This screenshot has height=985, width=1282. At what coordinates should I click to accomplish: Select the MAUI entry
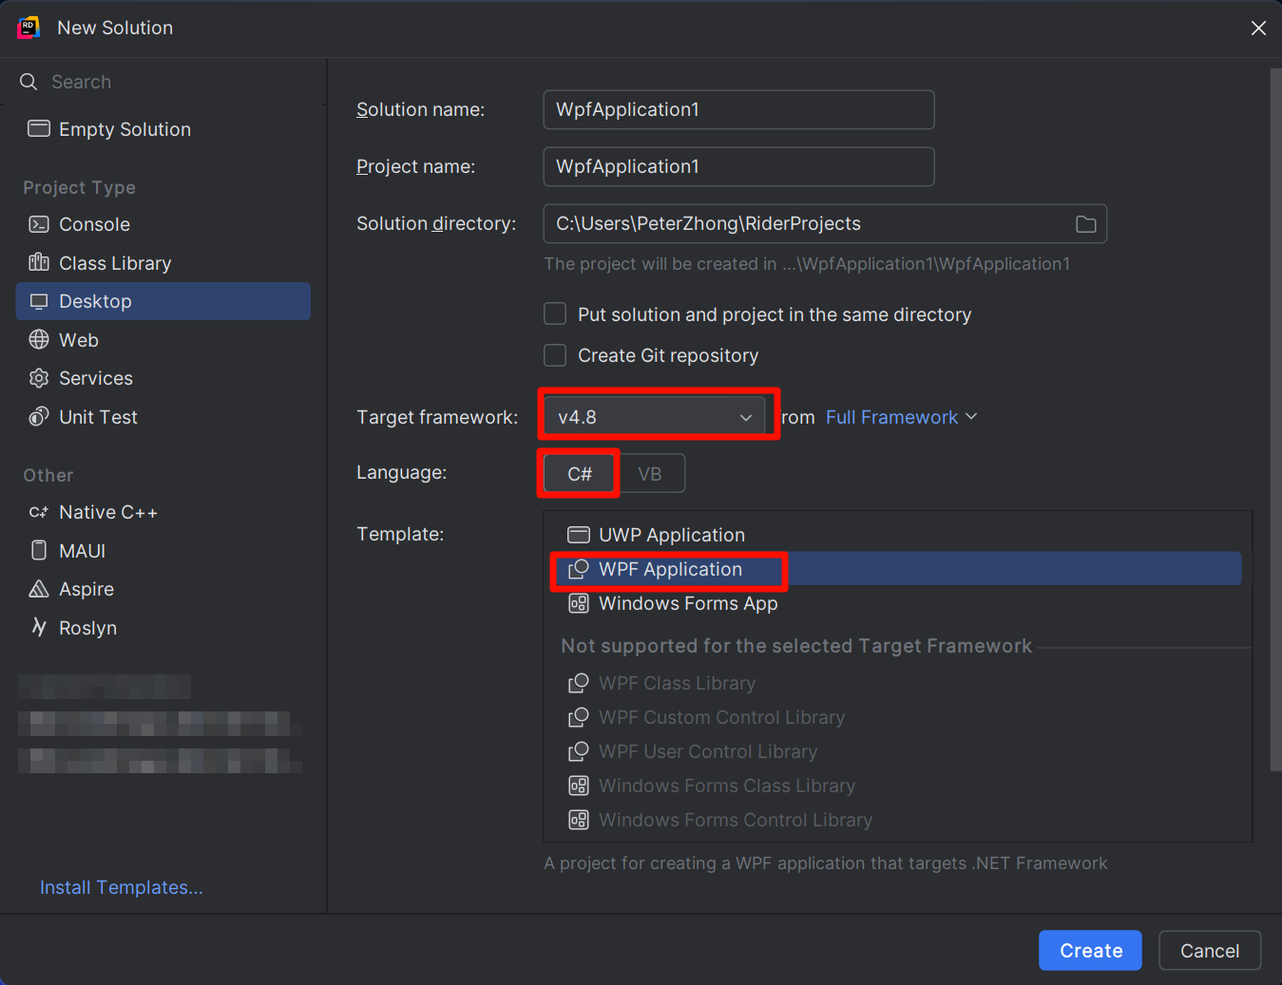tap(163, 551)
